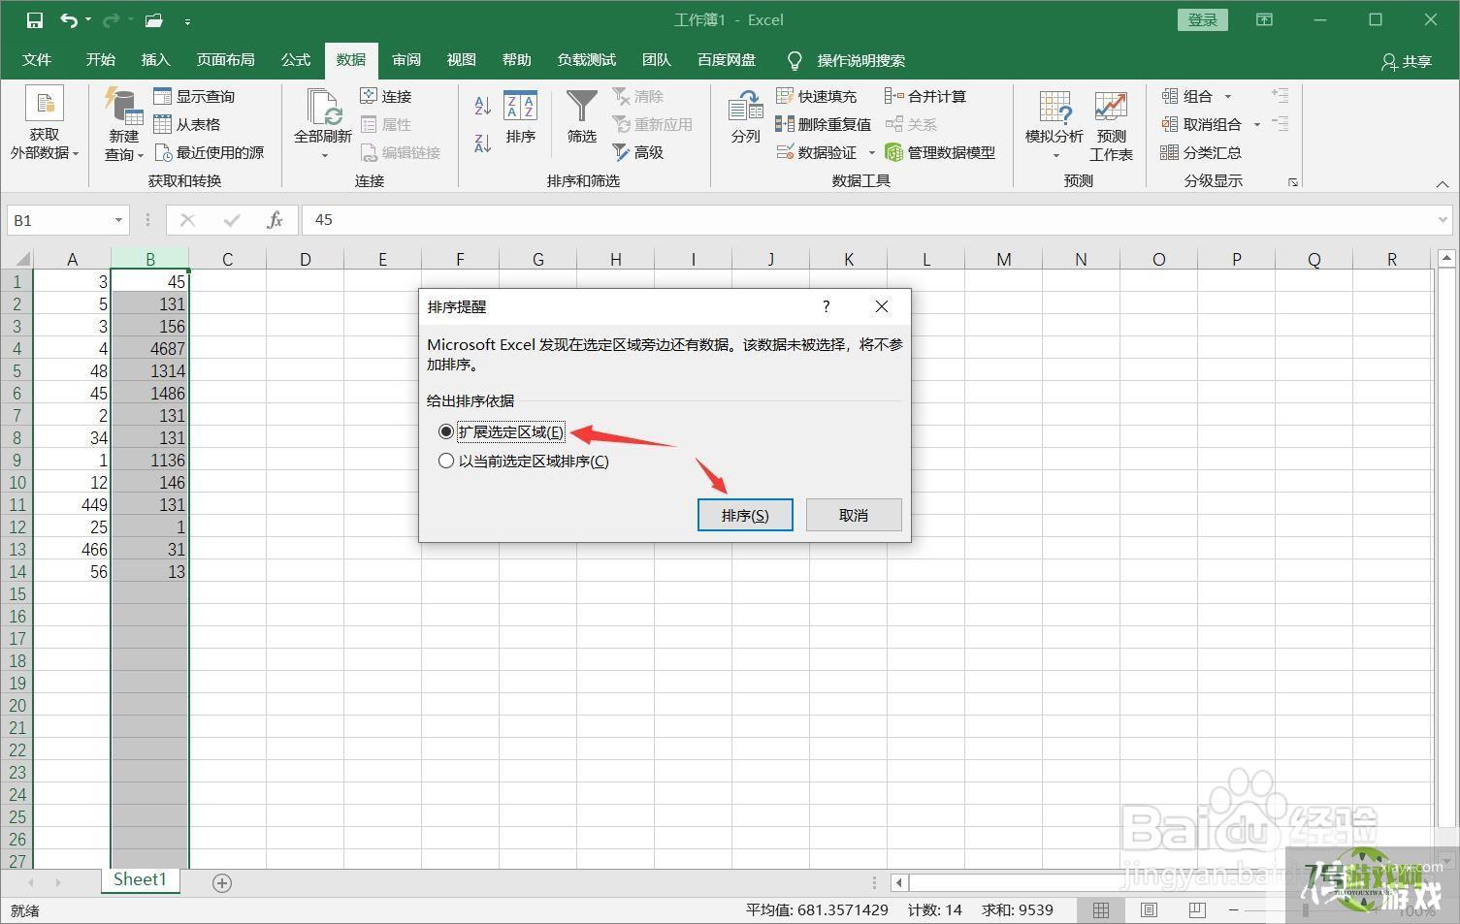Expand the formula bar chevron
The width and height of the screenshot is (1460, 924).
[x=1443, y=220]
